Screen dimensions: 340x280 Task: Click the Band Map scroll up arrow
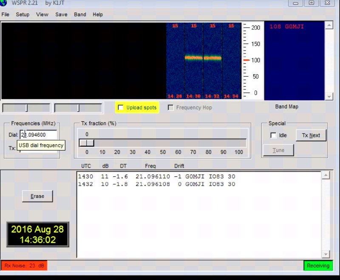click(x=329, y=25)
